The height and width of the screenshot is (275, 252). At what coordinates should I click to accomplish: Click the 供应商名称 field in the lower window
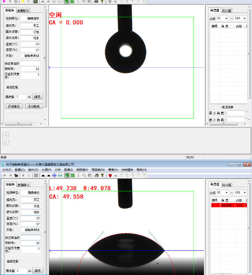pyautogui.click(x=31, y=238)
